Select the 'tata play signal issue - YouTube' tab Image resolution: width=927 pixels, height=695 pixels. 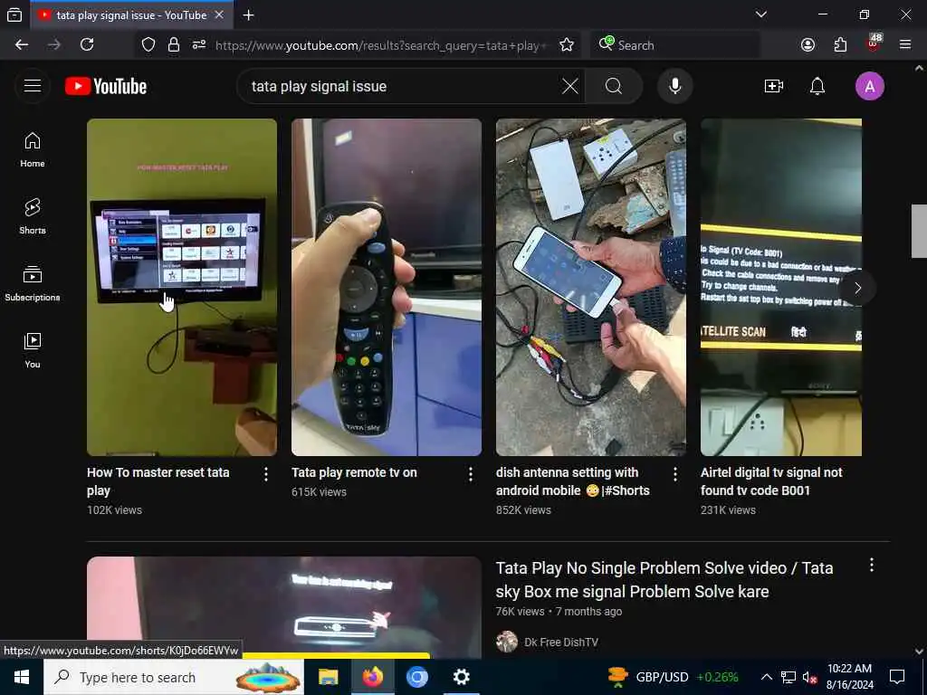tap(130, 15)
